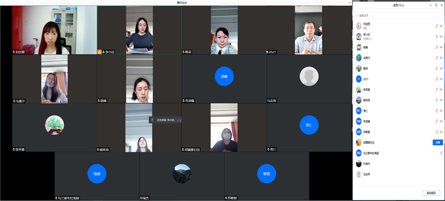The width and height of the screenshot is (445, 201).
Task: Click the blue mute button beside 邱圆雅日拉
Action: point(438,142)
